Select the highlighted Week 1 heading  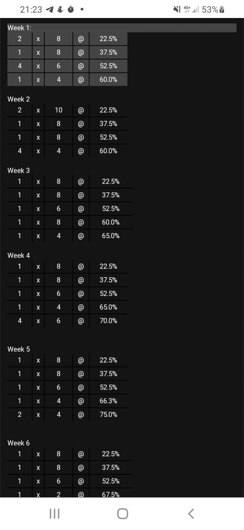[x=19, y=28]
